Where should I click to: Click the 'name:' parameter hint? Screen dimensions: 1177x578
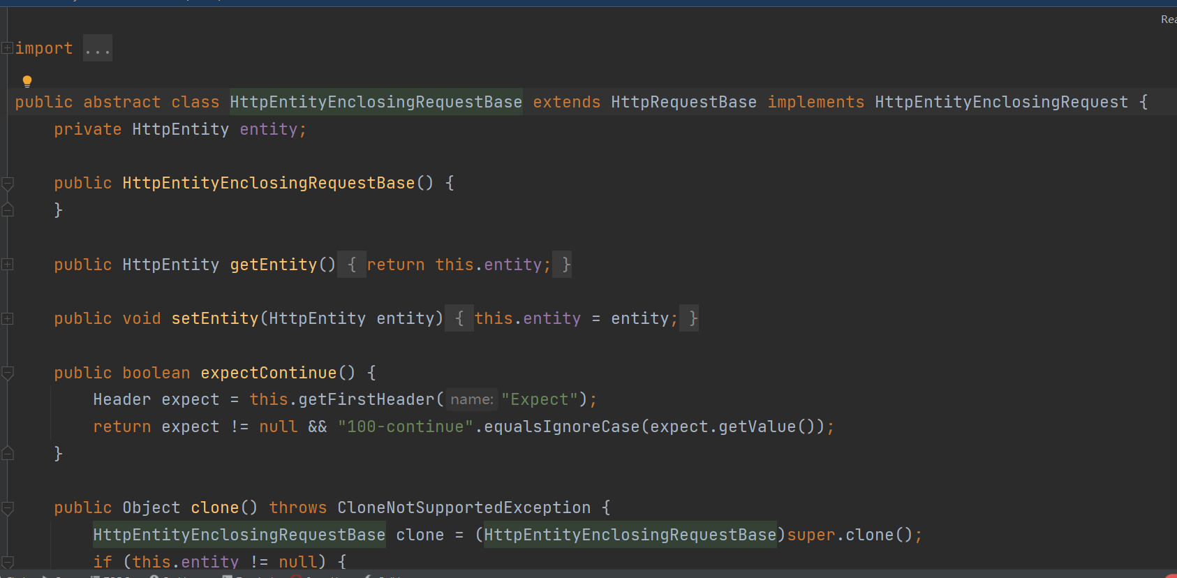coord(471,400)
